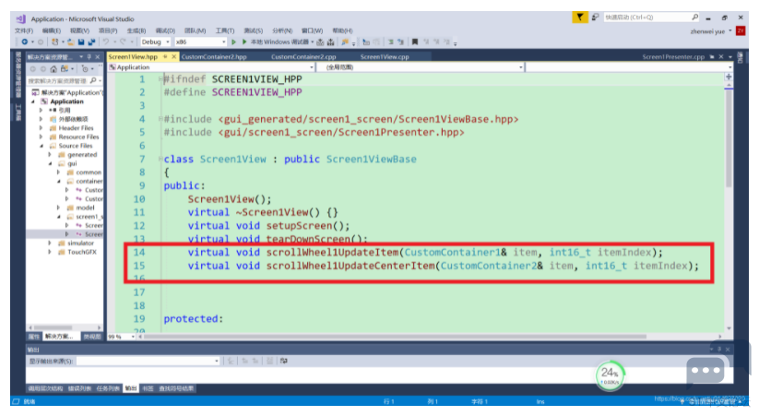
Task: Toggle pin on the Solution Explorer panel
Action: [89, 56]
